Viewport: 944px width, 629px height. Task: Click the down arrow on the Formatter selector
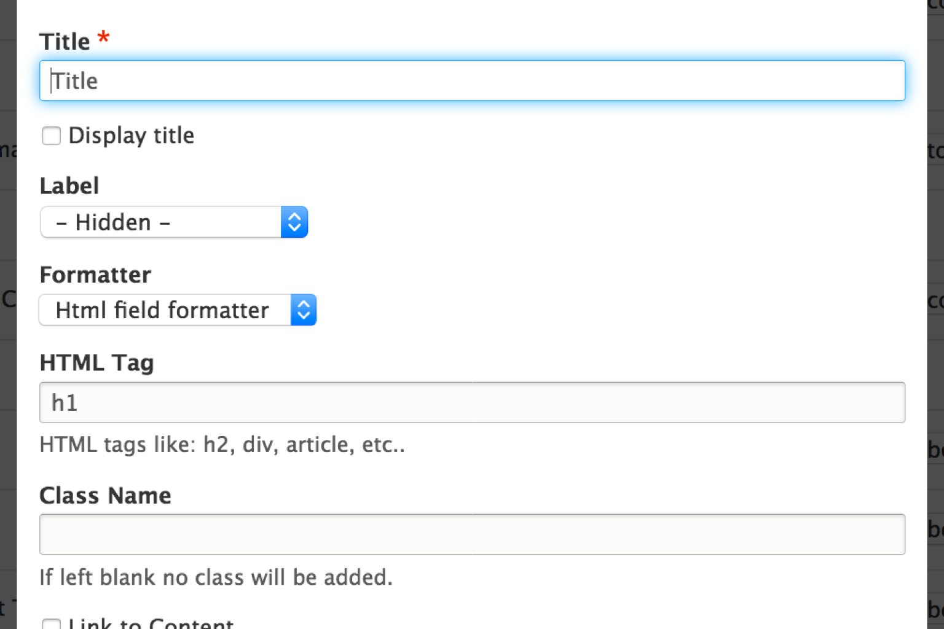coord(303,315)
